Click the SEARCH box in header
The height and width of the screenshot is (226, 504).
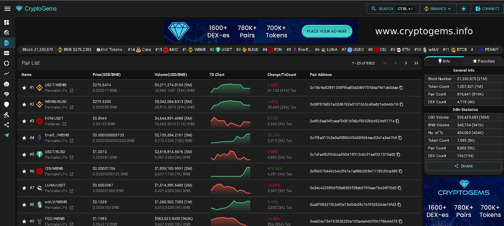[x=393, y=9]
